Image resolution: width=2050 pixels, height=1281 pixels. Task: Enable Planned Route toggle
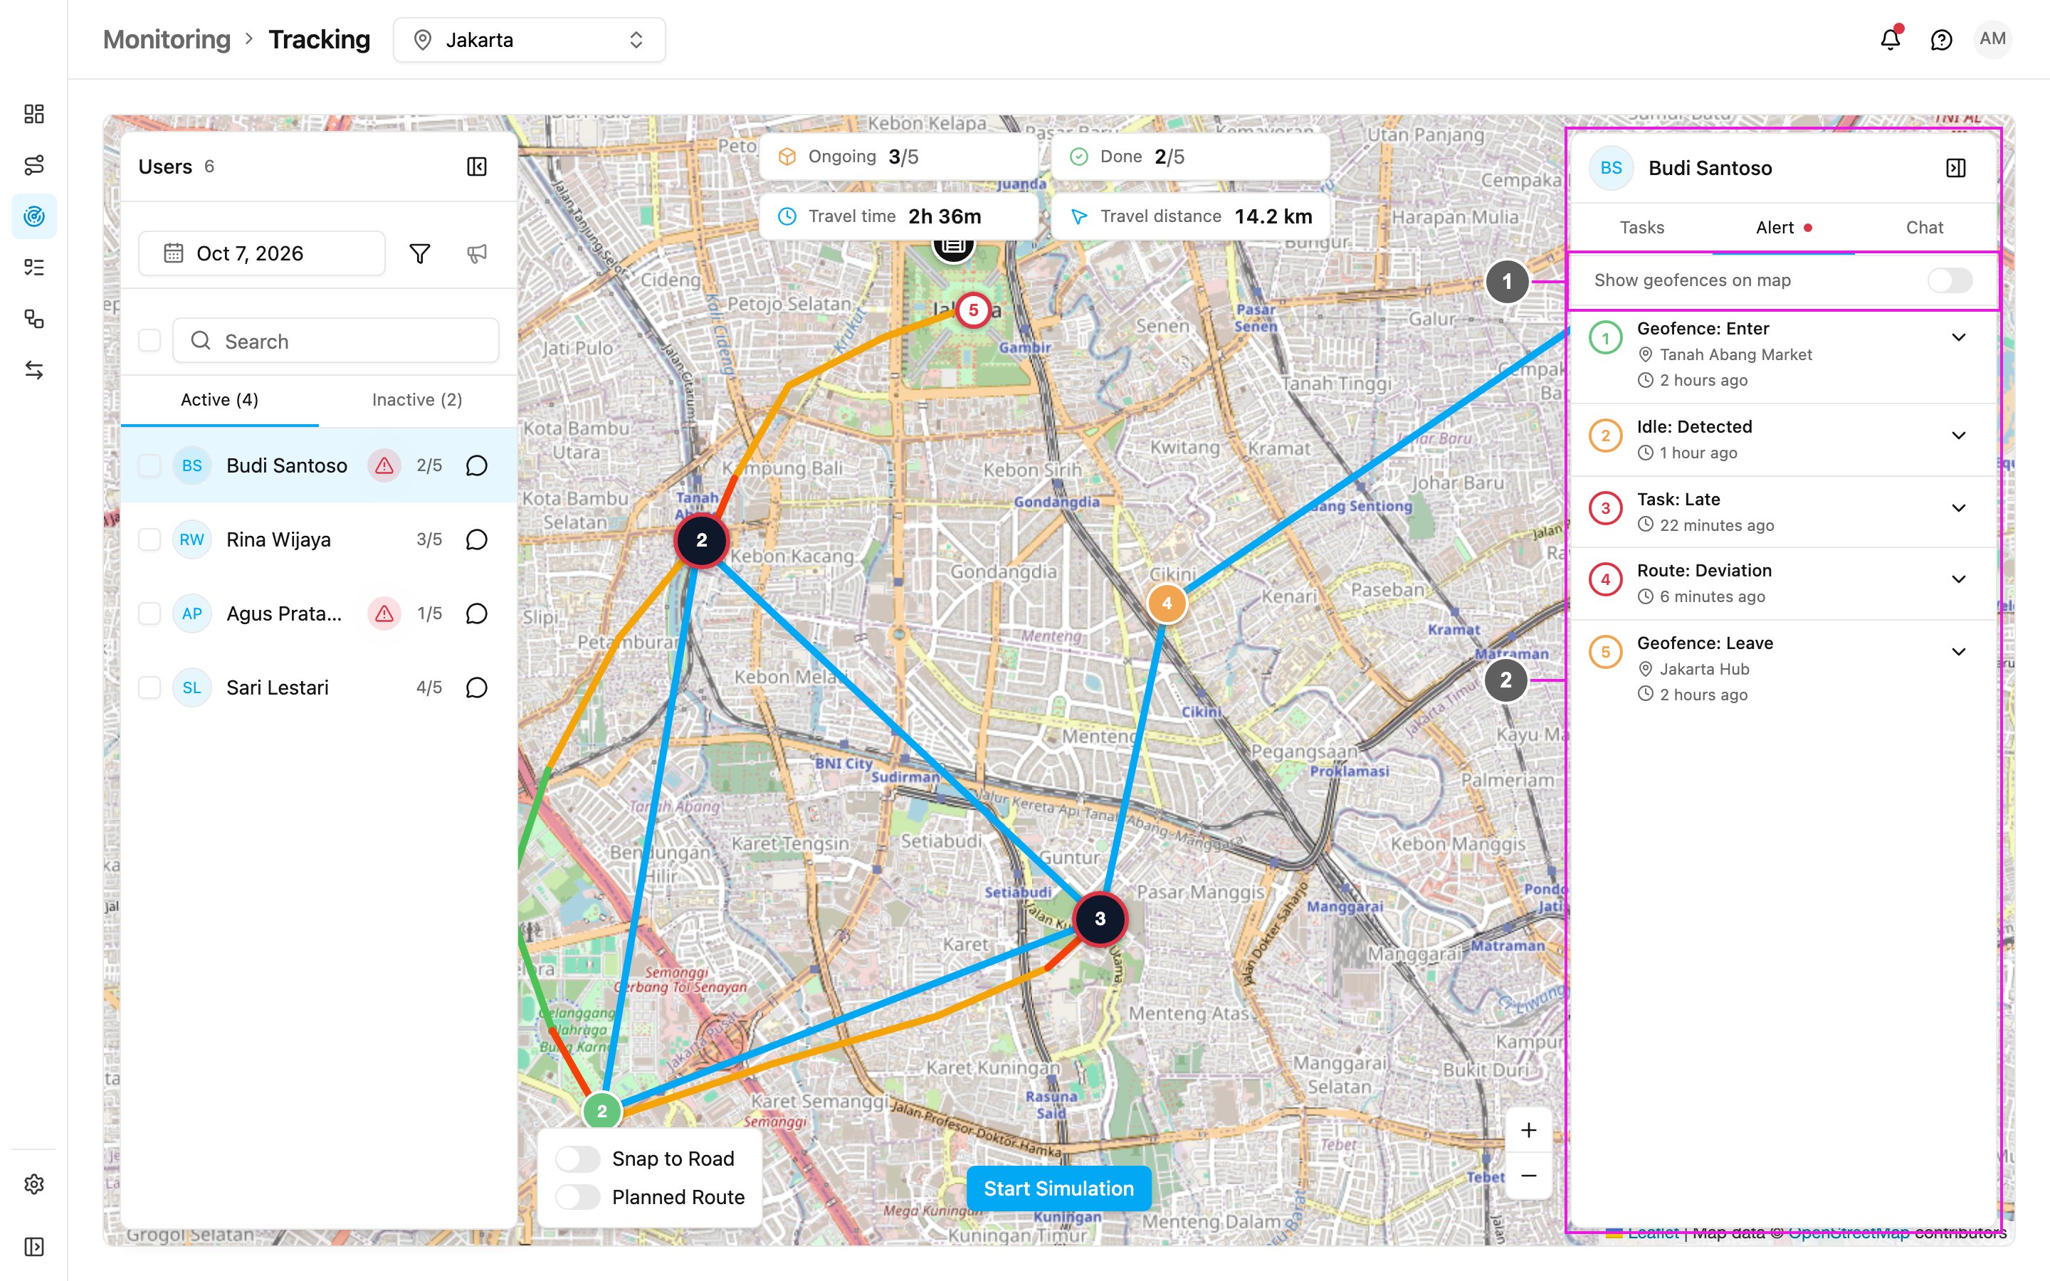pos(578,1197)
